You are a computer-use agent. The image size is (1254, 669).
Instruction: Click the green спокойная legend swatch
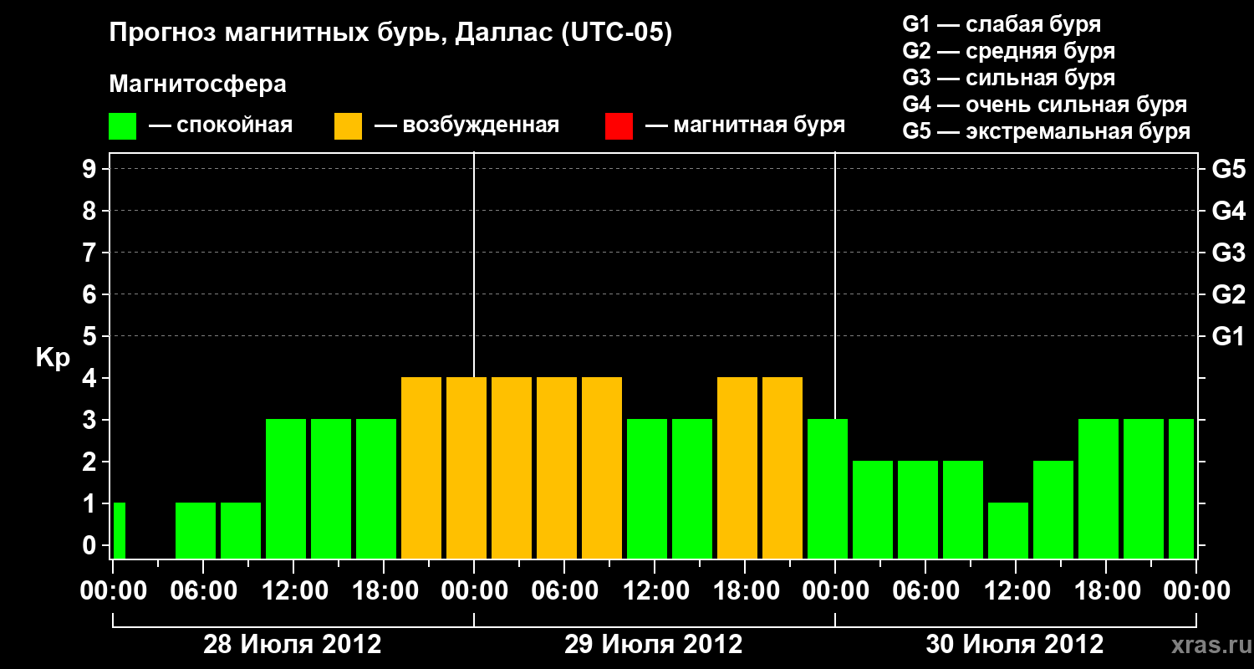click(x=122, y=126)
